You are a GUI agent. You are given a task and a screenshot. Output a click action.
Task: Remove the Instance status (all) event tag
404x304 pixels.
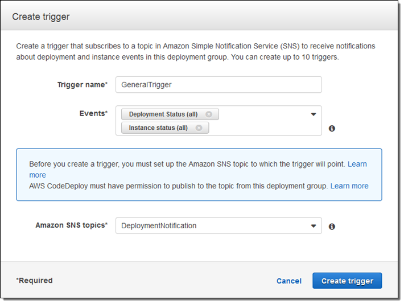[199, 128]
